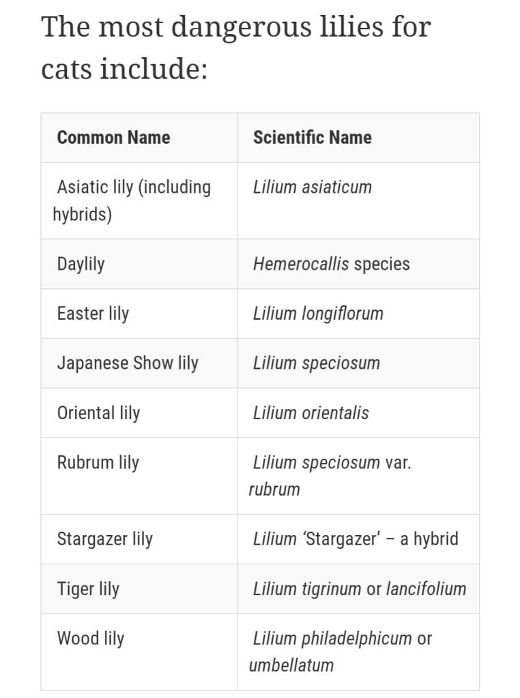
Task: Select the Tiger lily cell
Action: click(x=88, y=589)
